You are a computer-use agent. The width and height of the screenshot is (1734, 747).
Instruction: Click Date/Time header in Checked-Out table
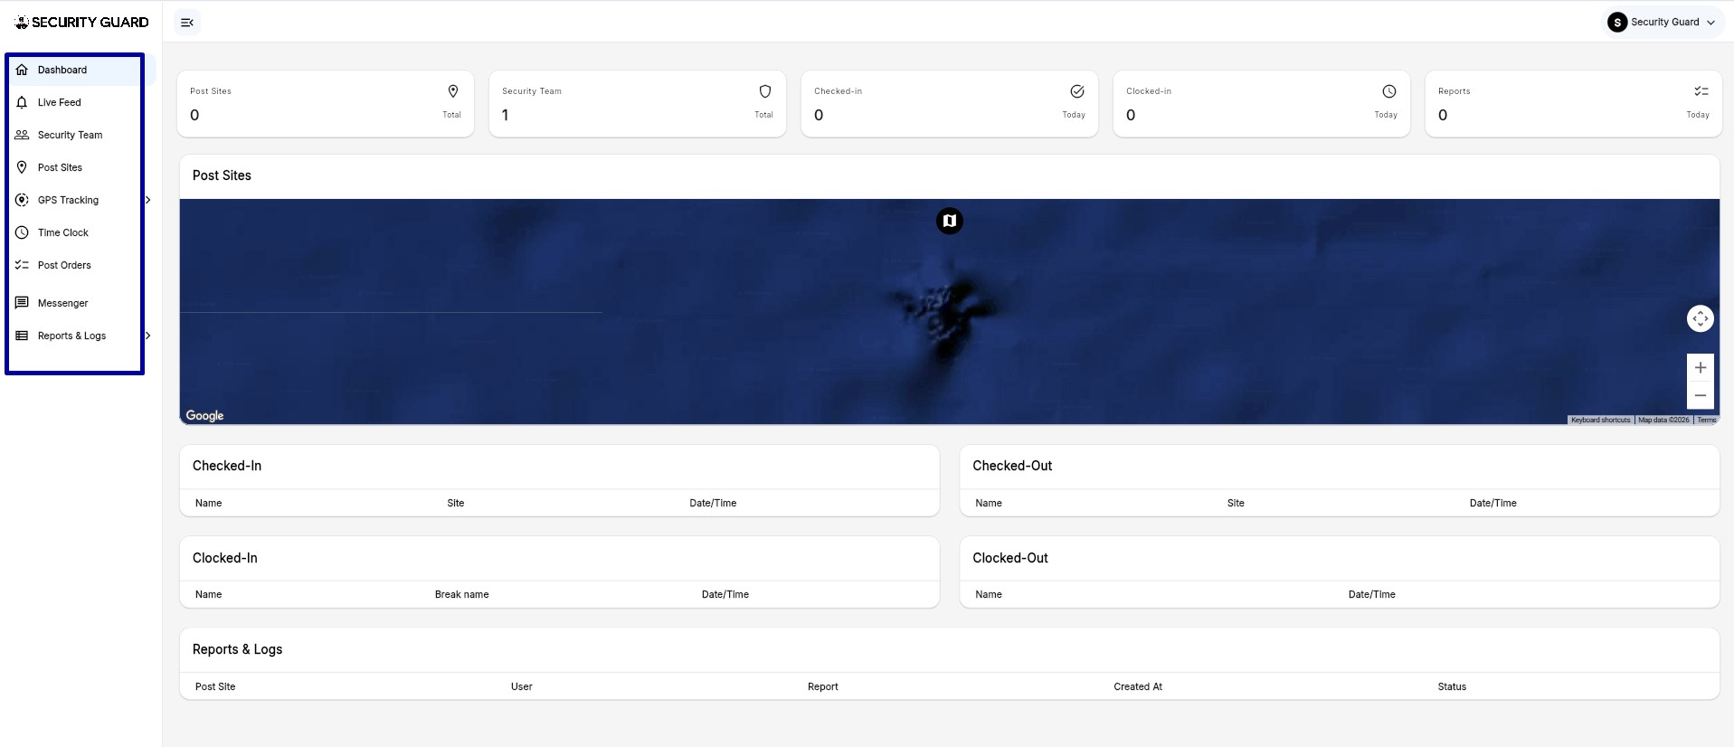[x=1492, y=503]
